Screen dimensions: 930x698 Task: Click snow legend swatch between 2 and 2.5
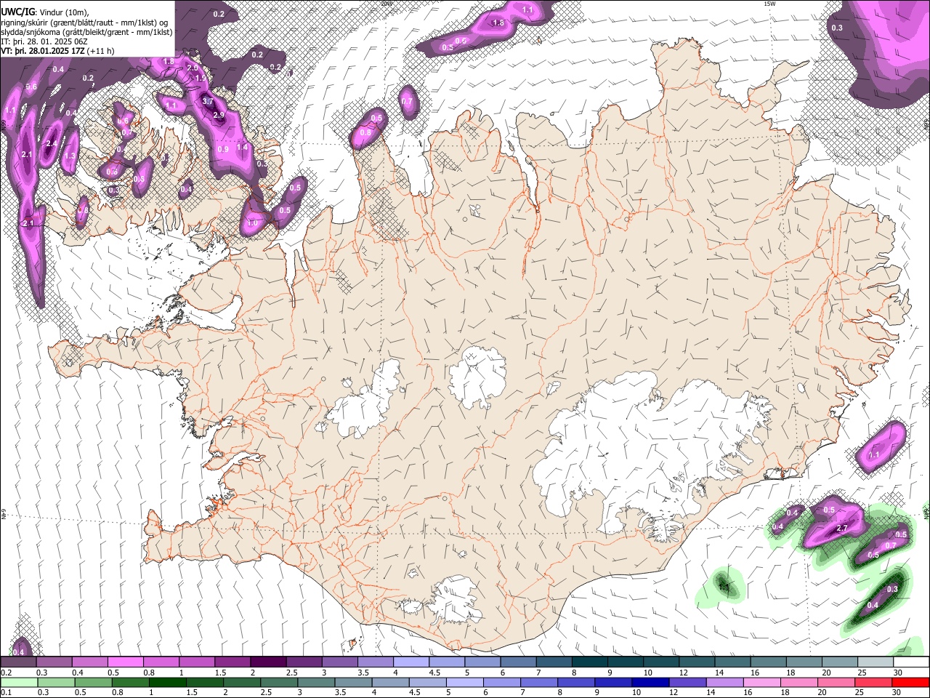269,662
